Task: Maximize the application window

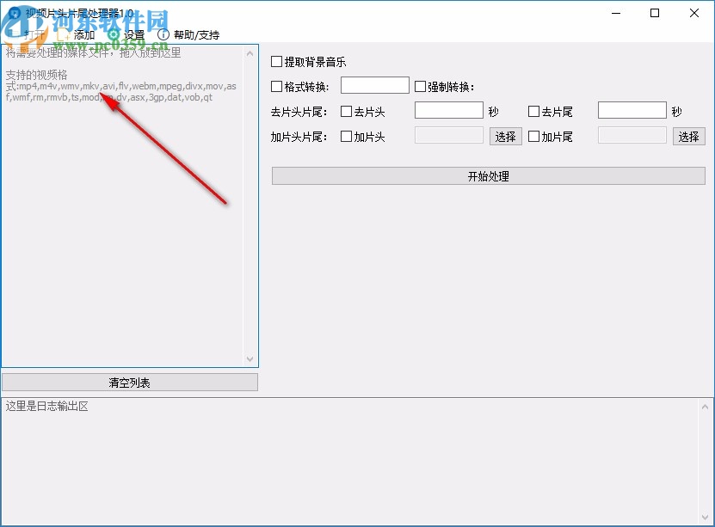Action: click(x=655, y=13)
